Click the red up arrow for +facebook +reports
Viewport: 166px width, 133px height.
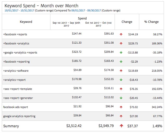click(121, 34)
